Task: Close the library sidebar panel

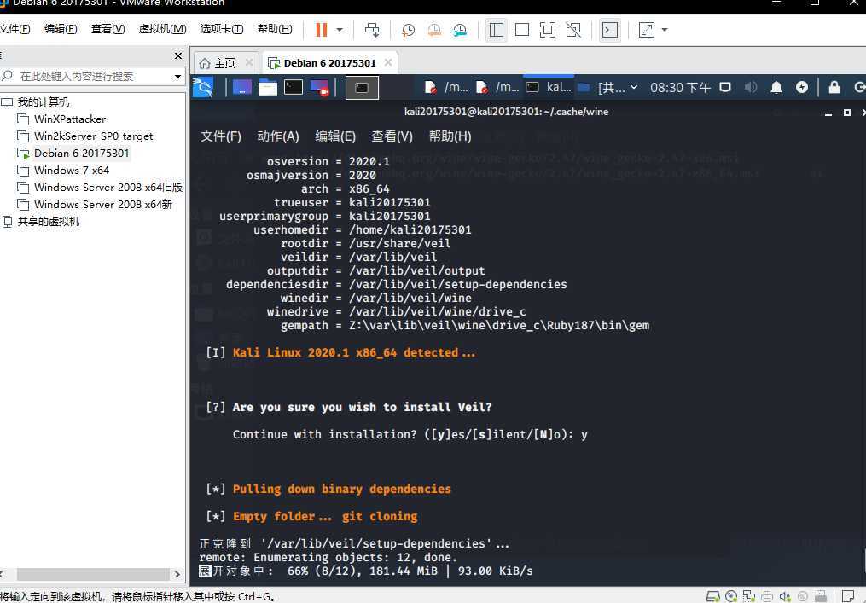Action: click(177, 55)
